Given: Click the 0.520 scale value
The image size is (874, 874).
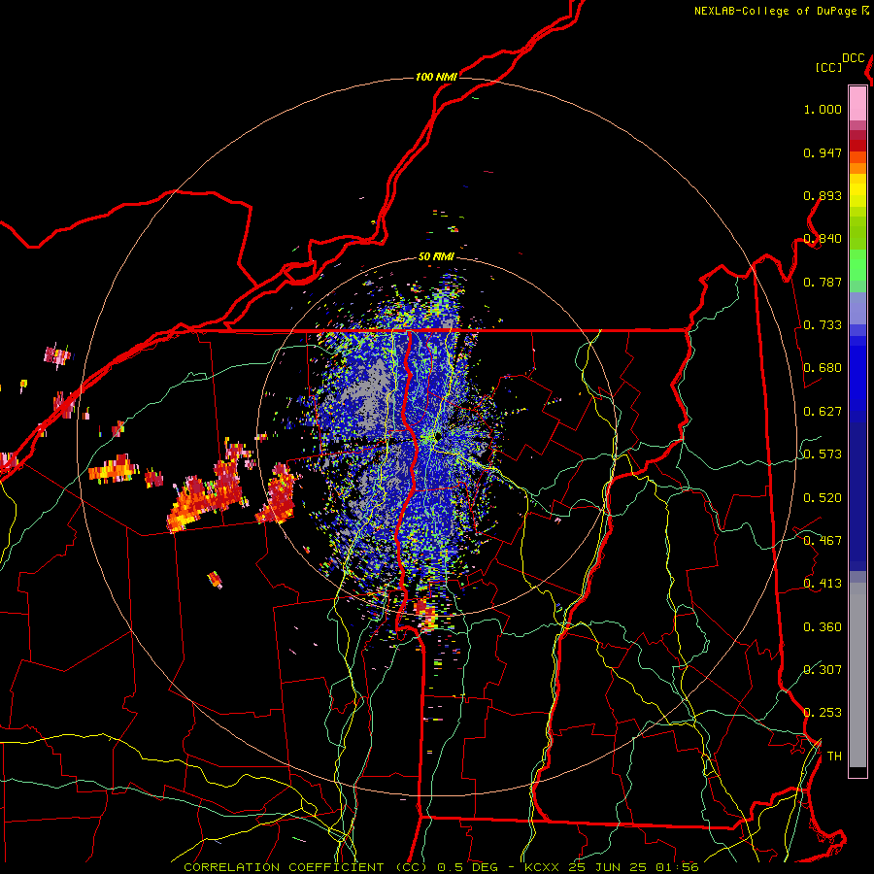Looking at the screenshot, I should (x=823, y=498).
